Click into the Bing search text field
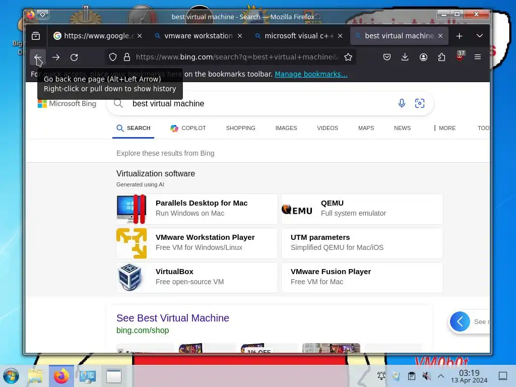This screenshot has width=516, height=387. pyautogui.click(x=260, y=104)
